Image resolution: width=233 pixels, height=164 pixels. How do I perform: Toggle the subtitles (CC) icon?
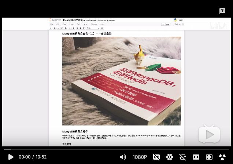[x=156, y=157]
